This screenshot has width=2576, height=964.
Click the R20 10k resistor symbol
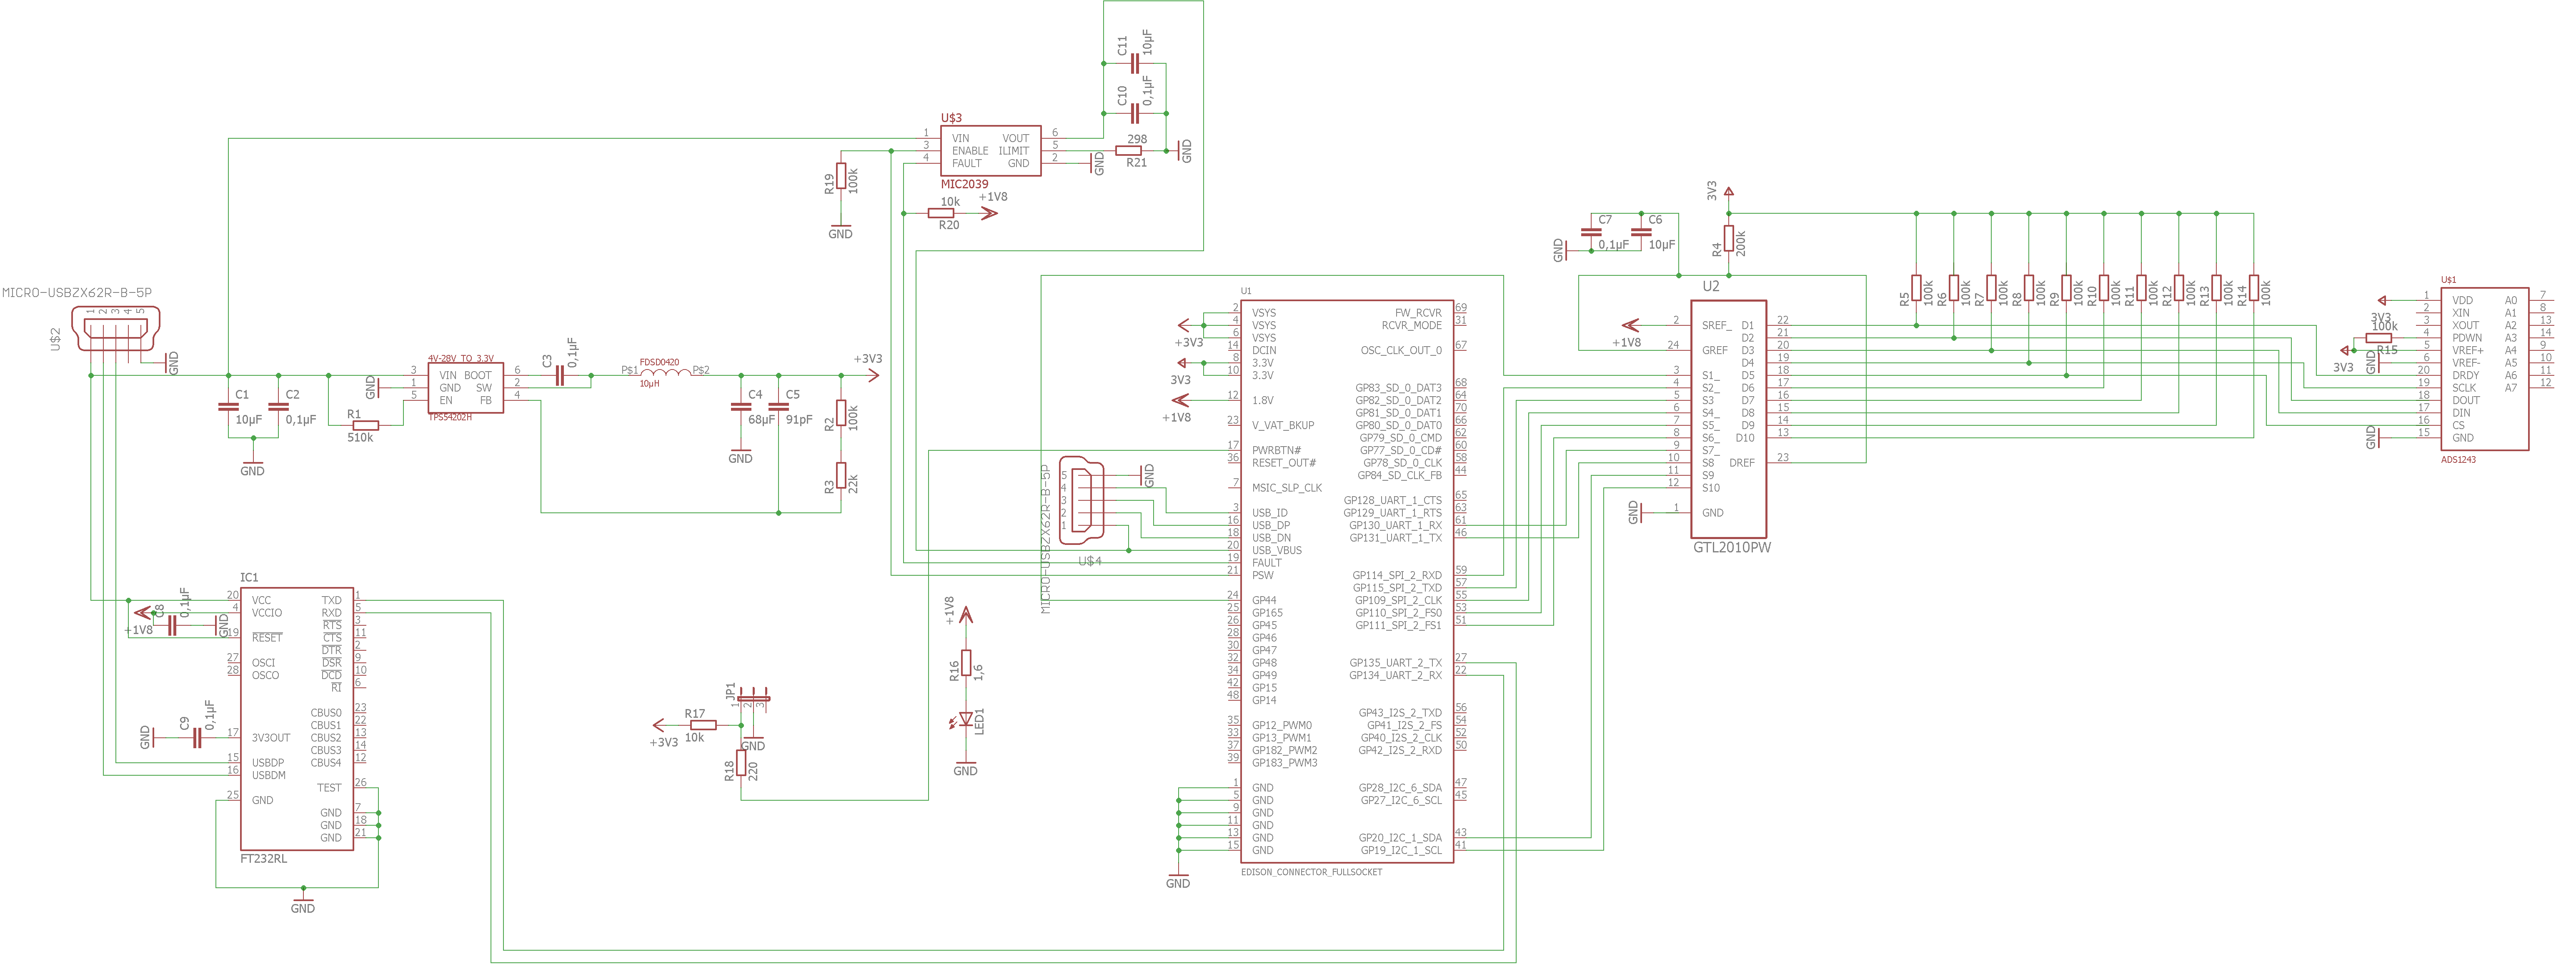click(x=941, y=213)
